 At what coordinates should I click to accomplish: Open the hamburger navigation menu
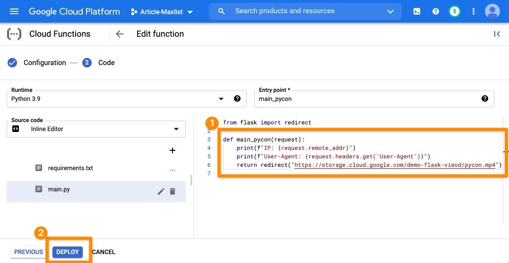(14, 12)
